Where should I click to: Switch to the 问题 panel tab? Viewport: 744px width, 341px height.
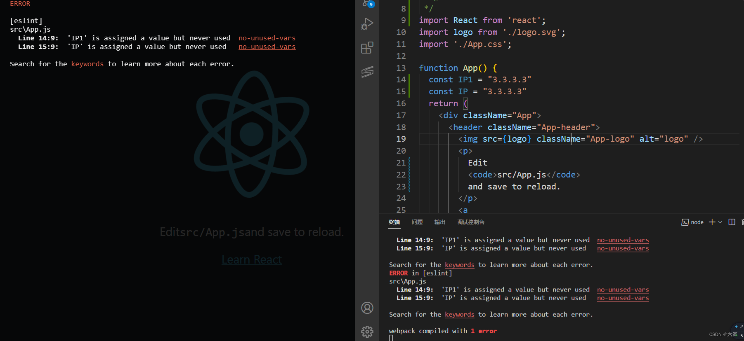[417, 222]
